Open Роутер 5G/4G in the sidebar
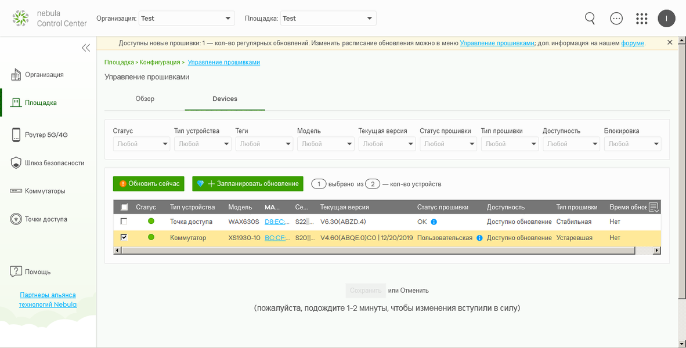 pos(46,135)
